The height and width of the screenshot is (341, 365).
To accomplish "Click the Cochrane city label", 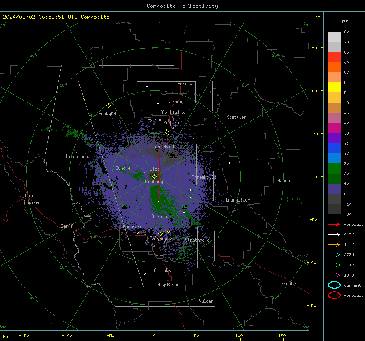I will click(x=133, y=227).
